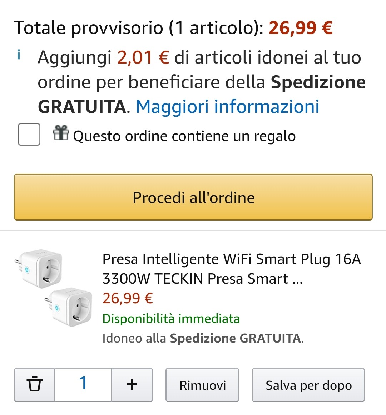Viewport: 386px width, 415px height.
Task: Click the quantity field showing 1
Action: (x=83, y=384)
